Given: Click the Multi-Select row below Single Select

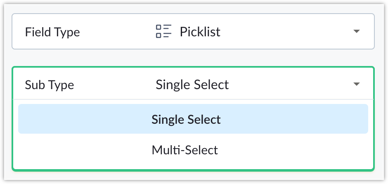Looking at the screenshot, I should pos(193,150).
